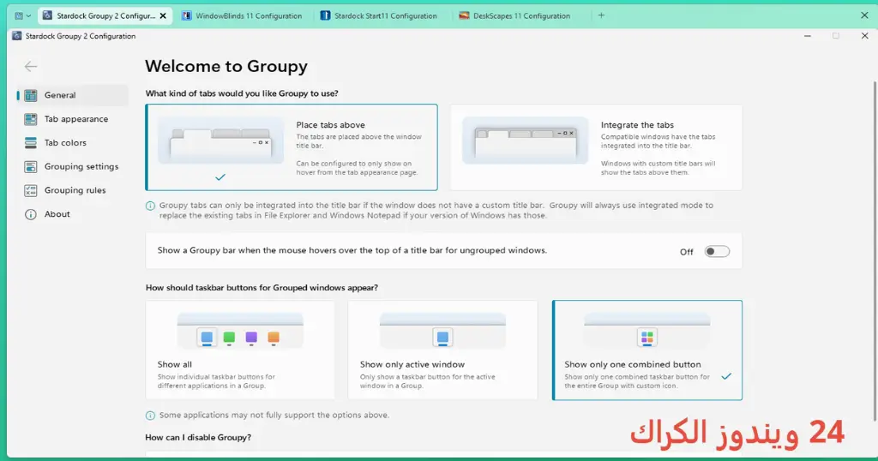Choose the Integrate the tabs option
The height and width of the screenshot is (461, 878).
(597, 147)
